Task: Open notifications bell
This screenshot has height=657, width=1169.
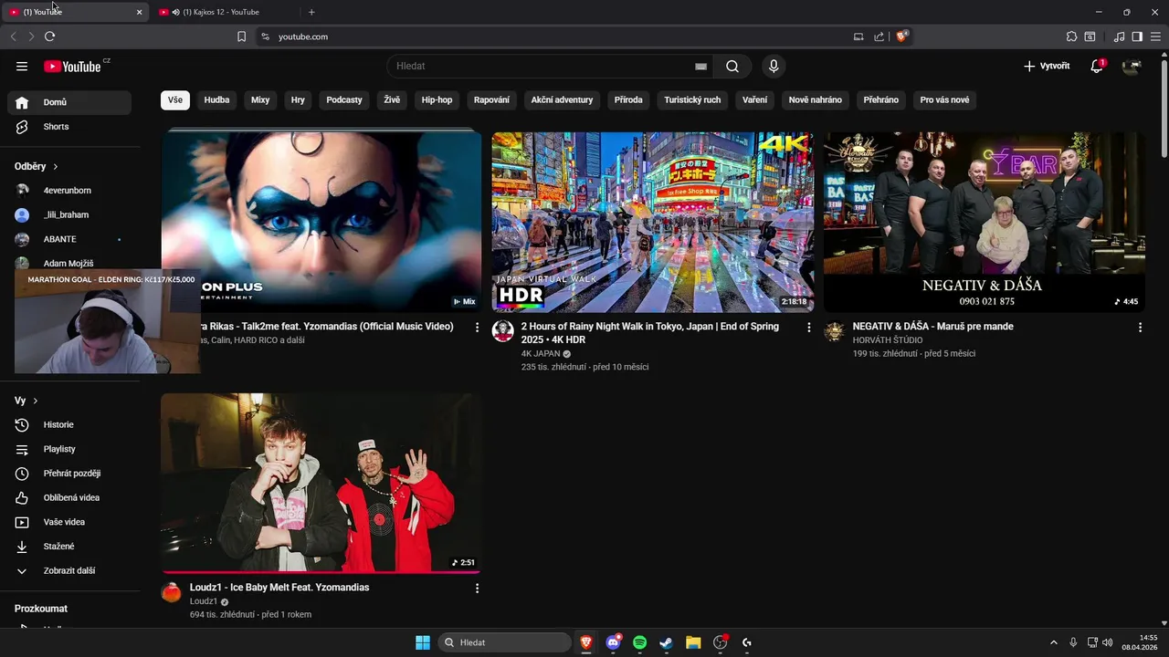Action: (1097, 66)
